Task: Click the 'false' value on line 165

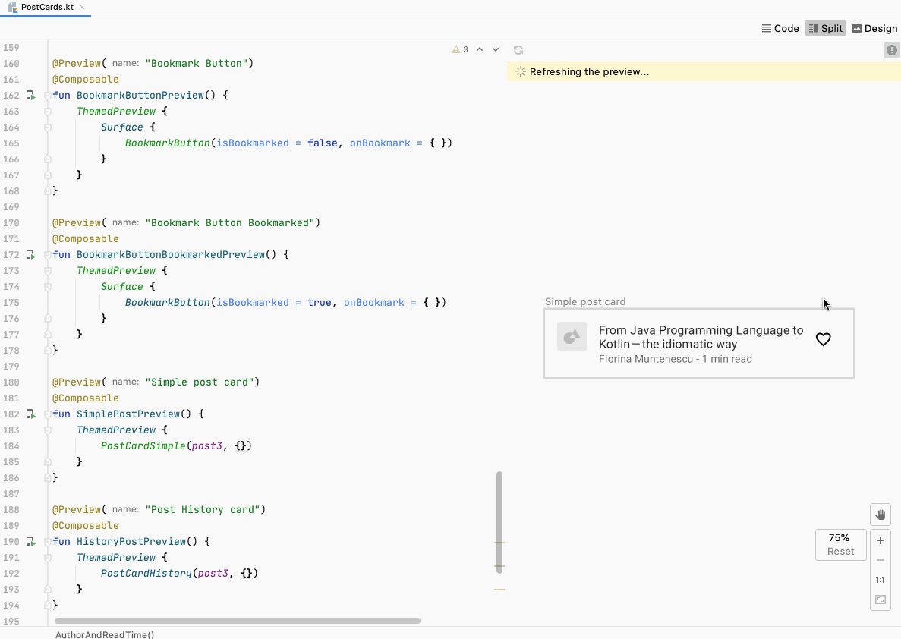Action: (323, 143)
